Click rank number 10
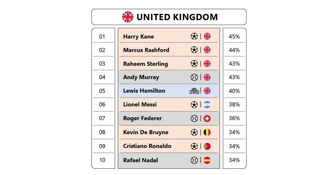Screen dimensions: 336x175 click(102, 160)
